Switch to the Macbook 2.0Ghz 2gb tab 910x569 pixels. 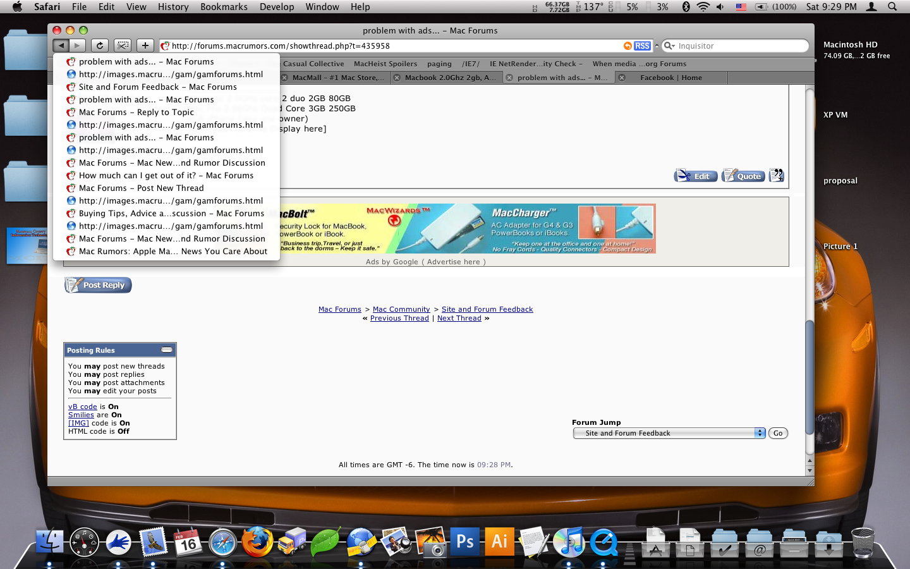pyautogui.click(x=446, y=78)
